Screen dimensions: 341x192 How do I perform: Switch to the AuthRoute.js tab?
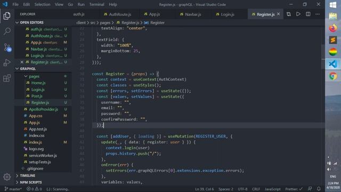(x=118, y=14)
